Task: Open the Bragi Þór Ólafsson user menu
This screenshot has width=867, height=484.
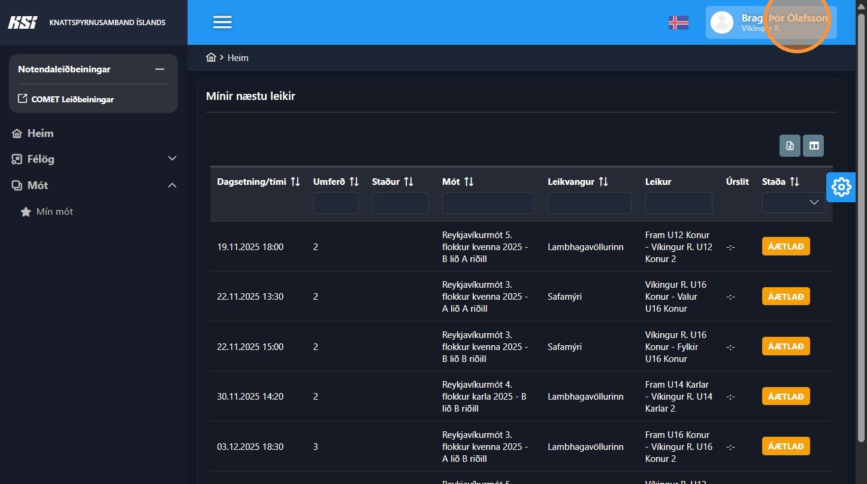Action: pos(771,23)
